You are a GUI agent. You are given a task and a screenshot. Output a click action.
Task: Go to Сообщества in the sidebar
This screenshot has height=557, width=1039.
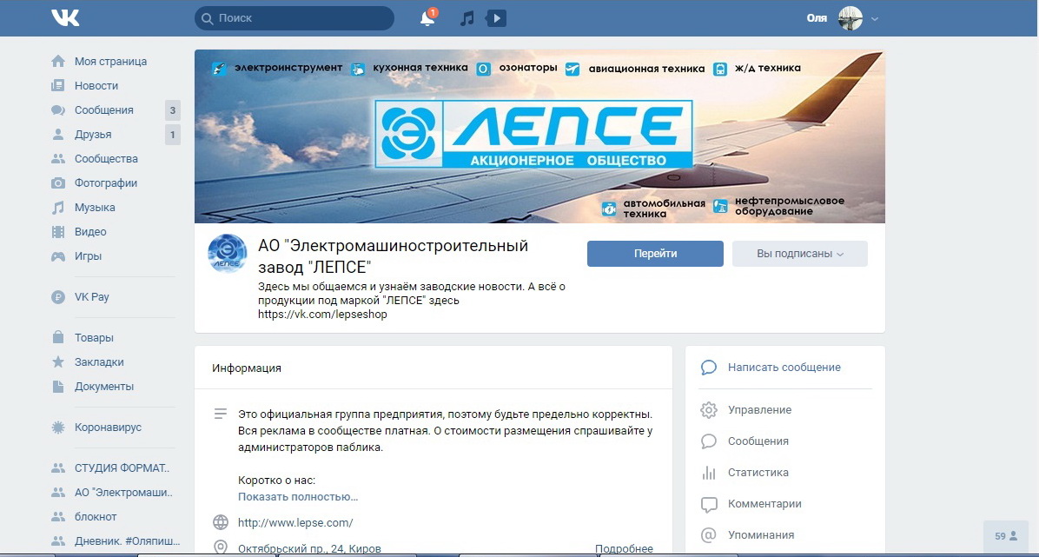pos(106,159)
